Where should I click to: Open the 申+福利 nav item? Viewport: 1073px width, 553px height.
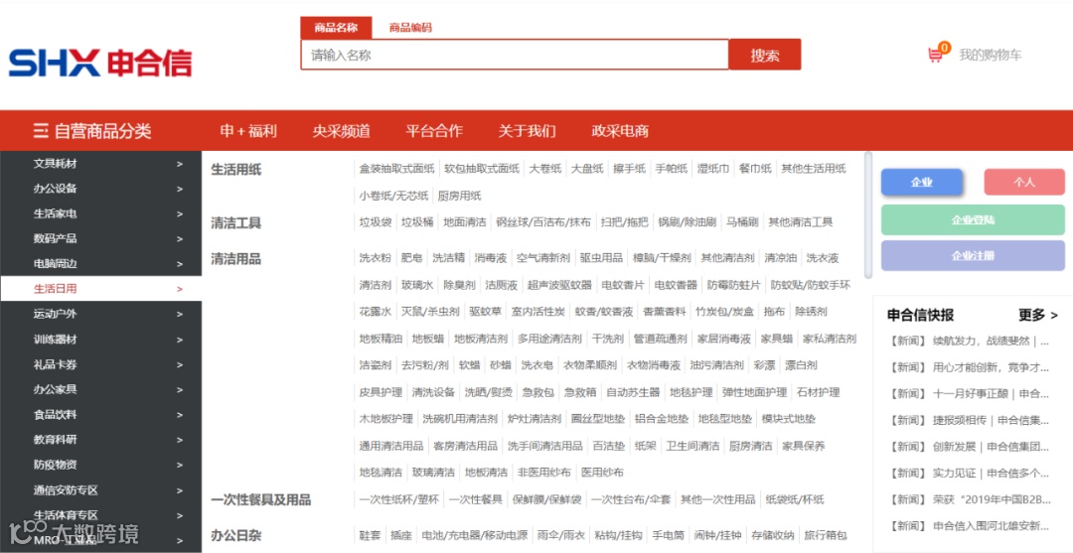pyautogui.click(x=248, y=131)
